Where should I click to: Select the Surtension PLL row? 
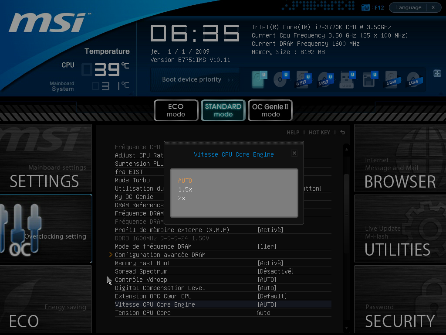pos(139,164)
